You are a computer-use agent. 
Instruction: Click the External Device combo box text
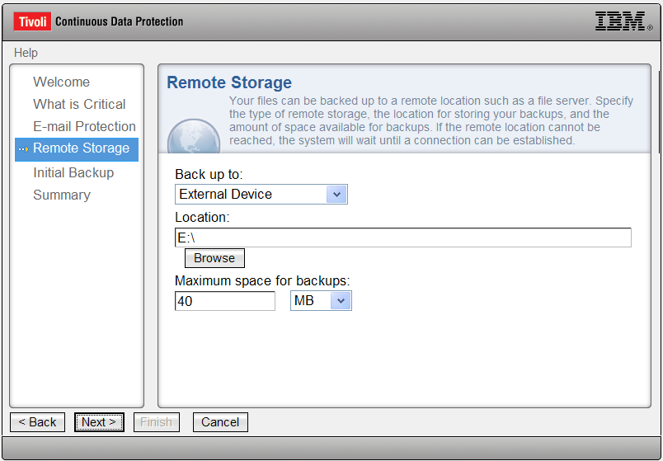(x=225, y=194)
